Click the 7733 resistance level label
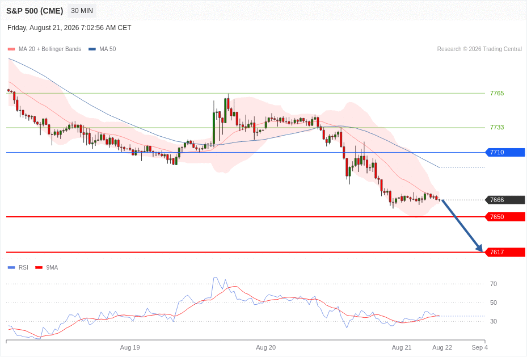Image resolution: width=527 pixels, height=357 pixels. pos(497,127)
